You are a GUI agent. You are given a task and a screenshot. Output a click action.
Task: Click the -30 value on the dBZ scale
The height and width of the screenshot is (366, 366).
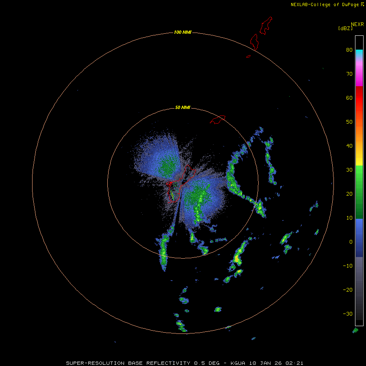pyautogui.click(x=348, y=314)
